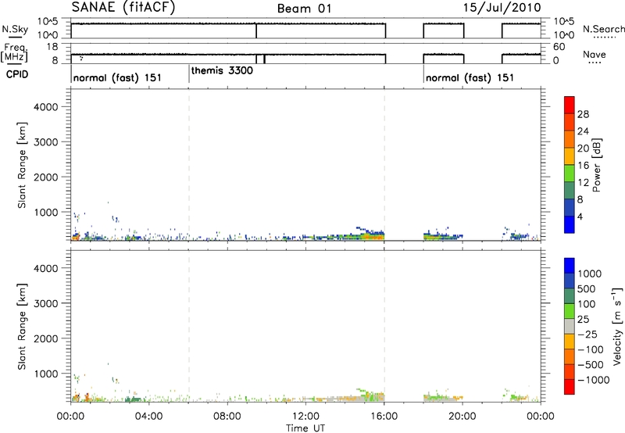This screenshot has width=625, height=433.
Task: Click the '-25' label on velocity color bar
Action: click(x=587, y=335)
